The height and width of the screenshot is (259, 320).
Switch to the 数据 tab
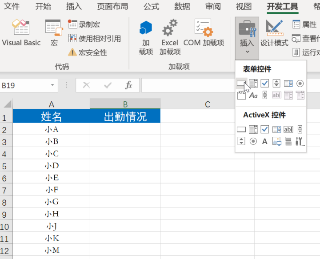point(182,6)
